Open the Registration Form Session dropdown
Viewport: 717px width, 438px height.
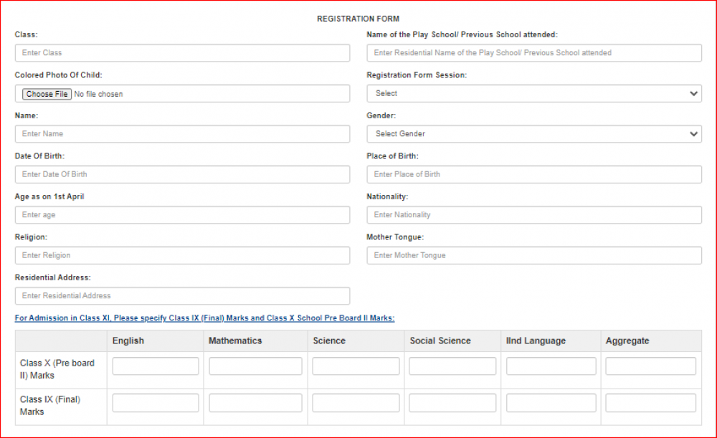point(533,93)
